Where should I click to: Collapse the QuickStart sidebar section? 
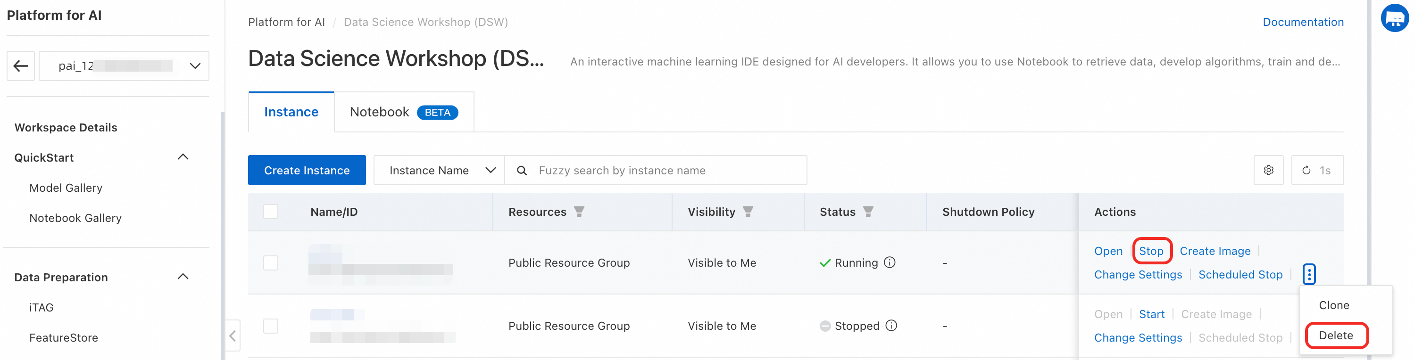pyautogui.click(x=183, y=157)
